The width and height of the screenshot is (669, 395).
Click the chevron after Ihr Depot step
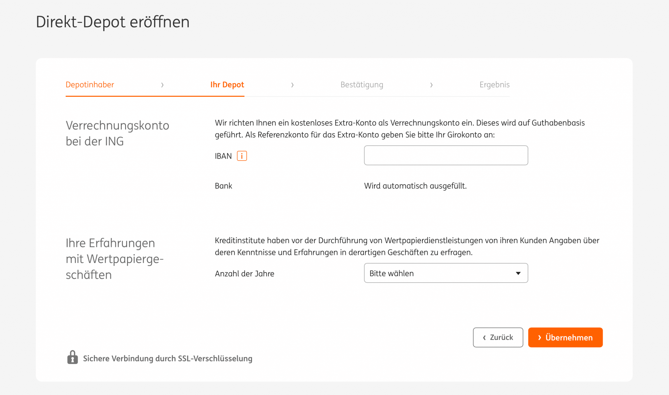292,85
